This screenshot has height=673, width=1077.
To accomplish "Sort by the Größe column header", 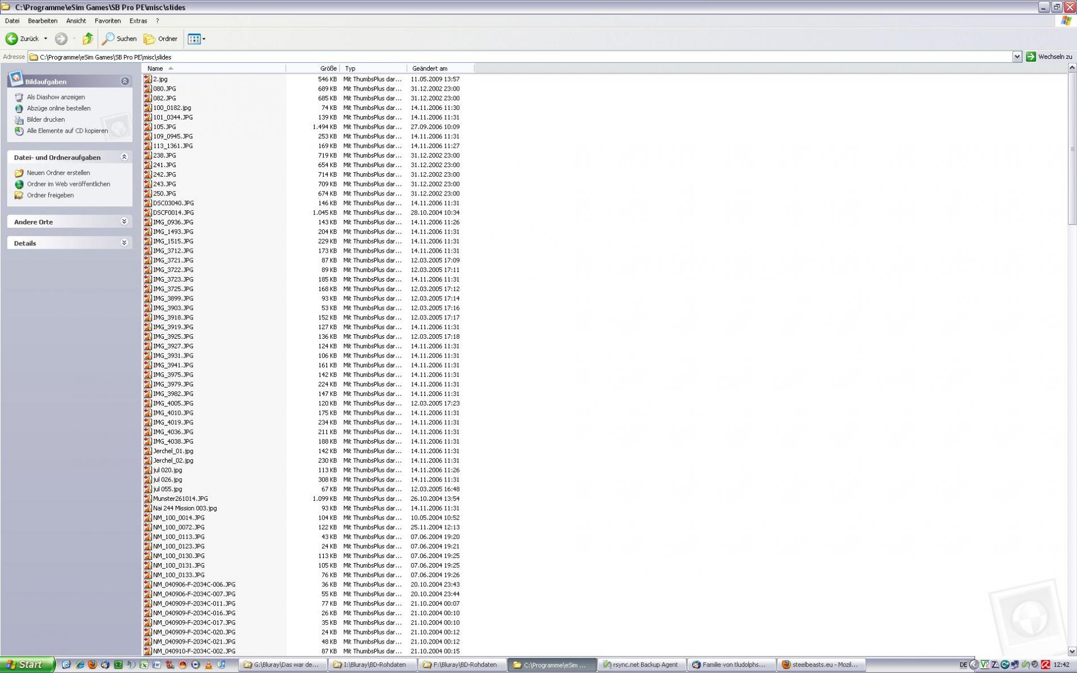I will point(313,68).
